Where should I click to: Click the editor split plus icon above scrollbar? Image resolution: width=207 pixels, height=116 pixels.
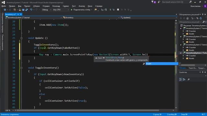(176, 21)
